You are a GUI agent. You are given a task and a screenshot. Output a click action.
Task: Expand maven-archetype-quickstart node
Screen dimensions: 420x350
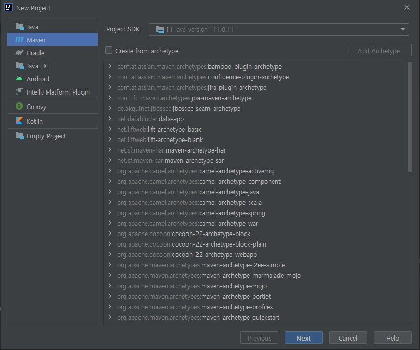click(x=110, y=317)
